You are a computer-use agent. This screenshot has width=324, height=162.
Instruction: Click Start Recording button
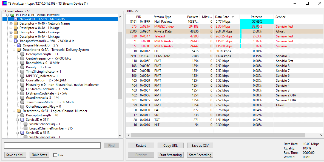[x=200, y=155]
